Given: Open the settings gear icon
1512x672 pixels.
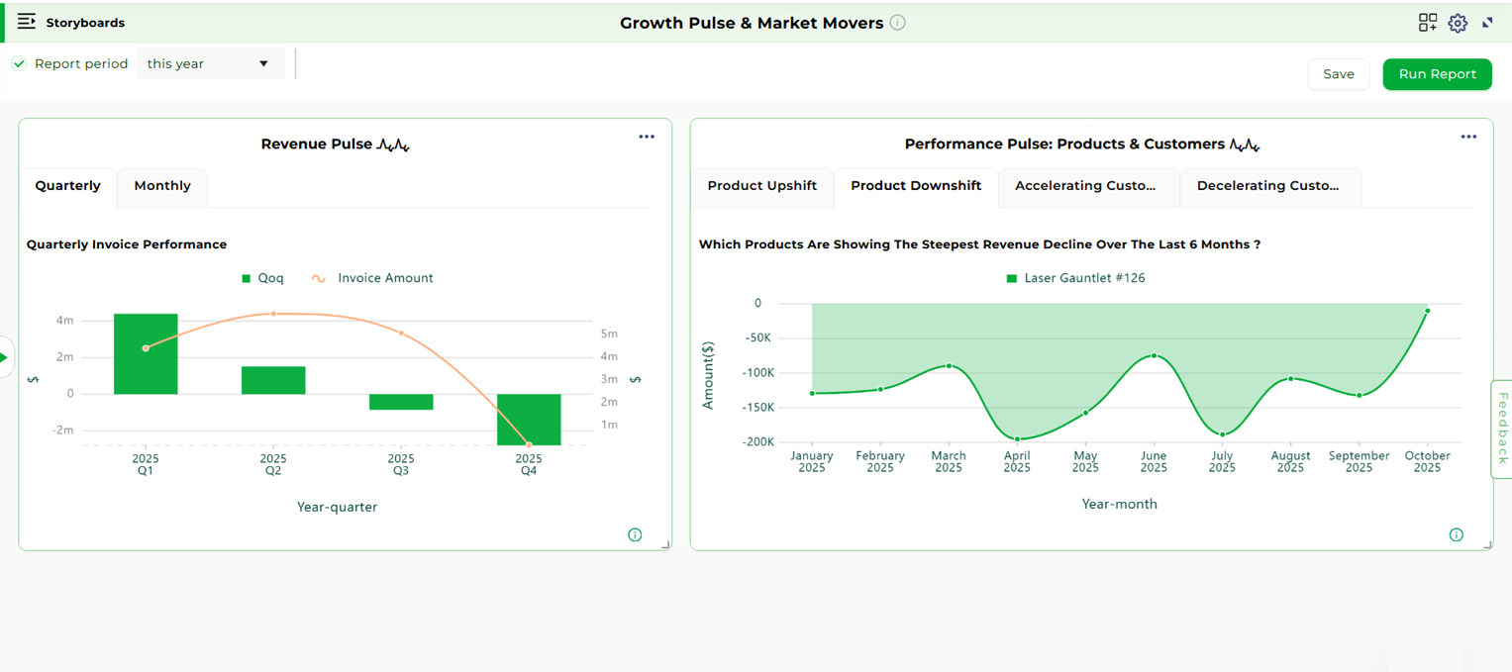Looking at the screenshot, I should coord(1457,23).
